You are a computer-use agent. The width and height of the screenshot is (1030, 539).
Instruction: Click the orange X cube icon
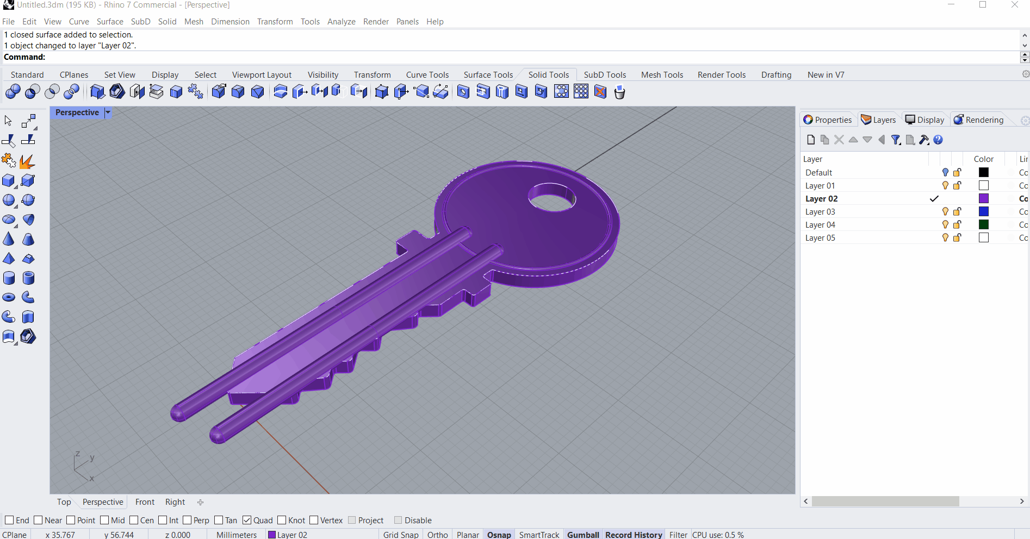600,92
